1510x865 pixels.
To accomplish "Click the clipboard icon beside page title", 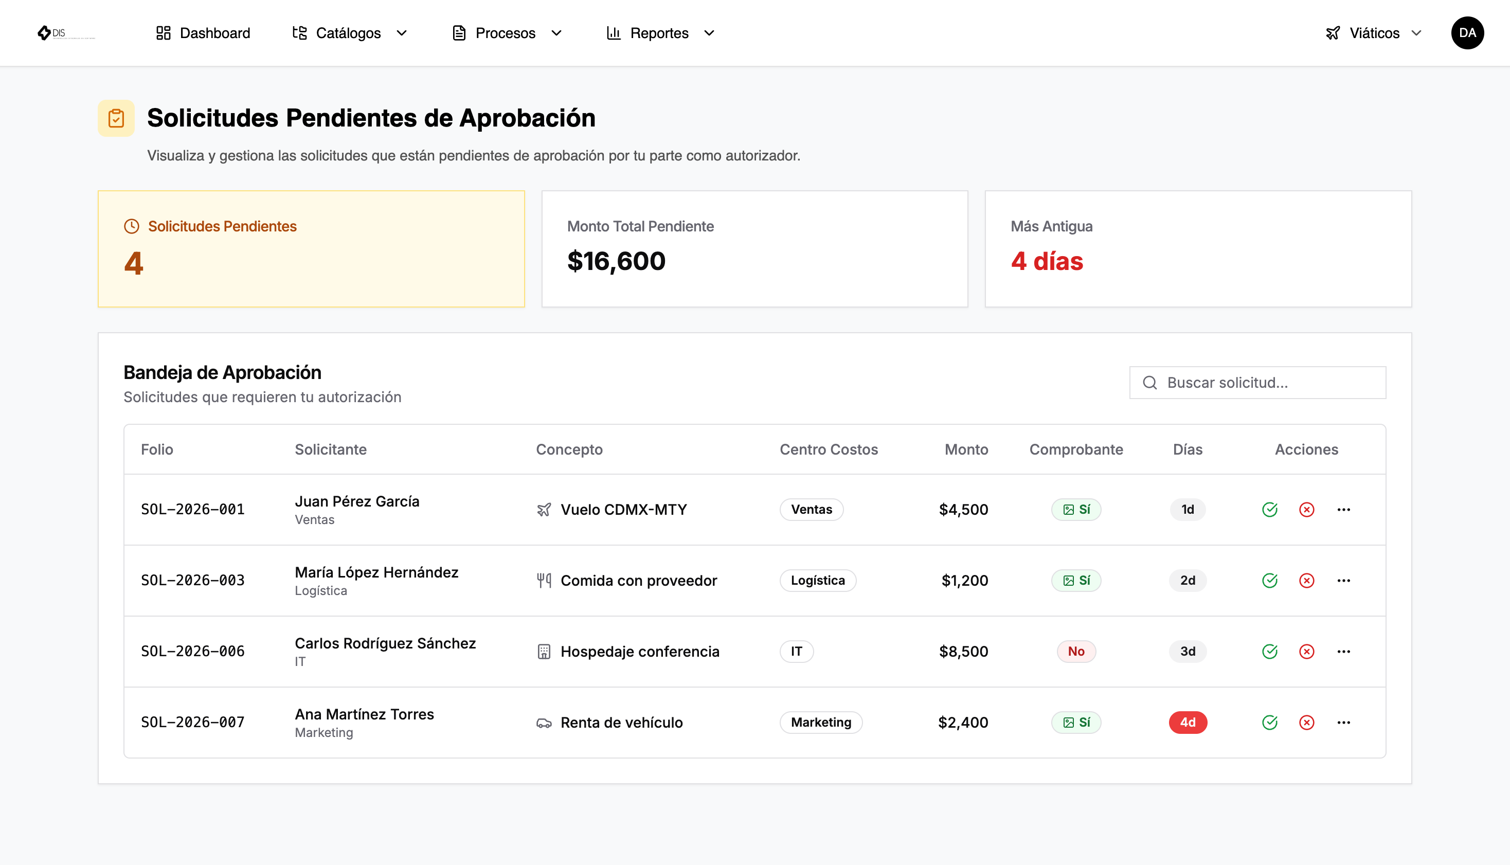I will pos(116,118).
